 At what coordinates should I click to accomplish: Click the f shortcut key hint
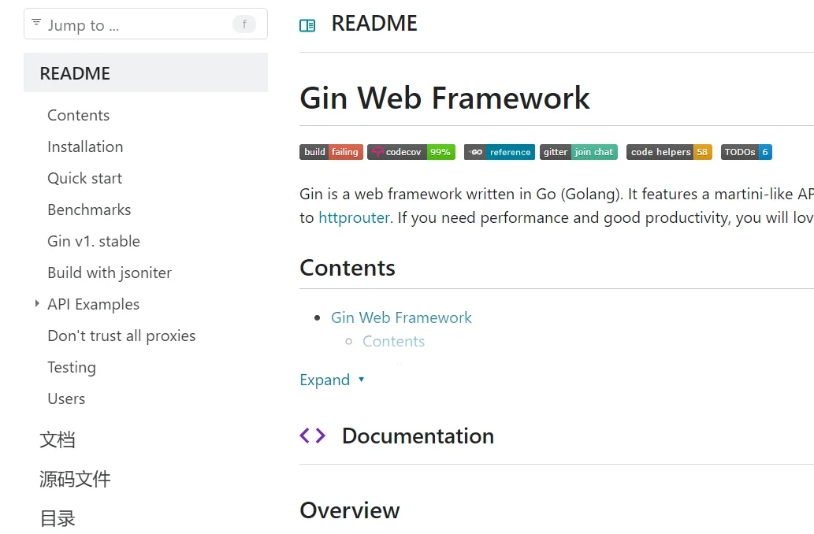244,24
